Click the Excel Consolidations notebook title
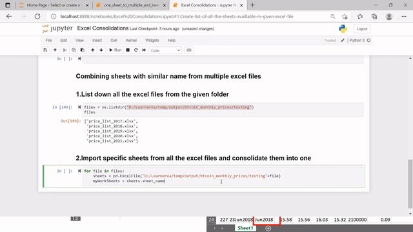Viewport: 413px width, 232px height. coord(103,28)
